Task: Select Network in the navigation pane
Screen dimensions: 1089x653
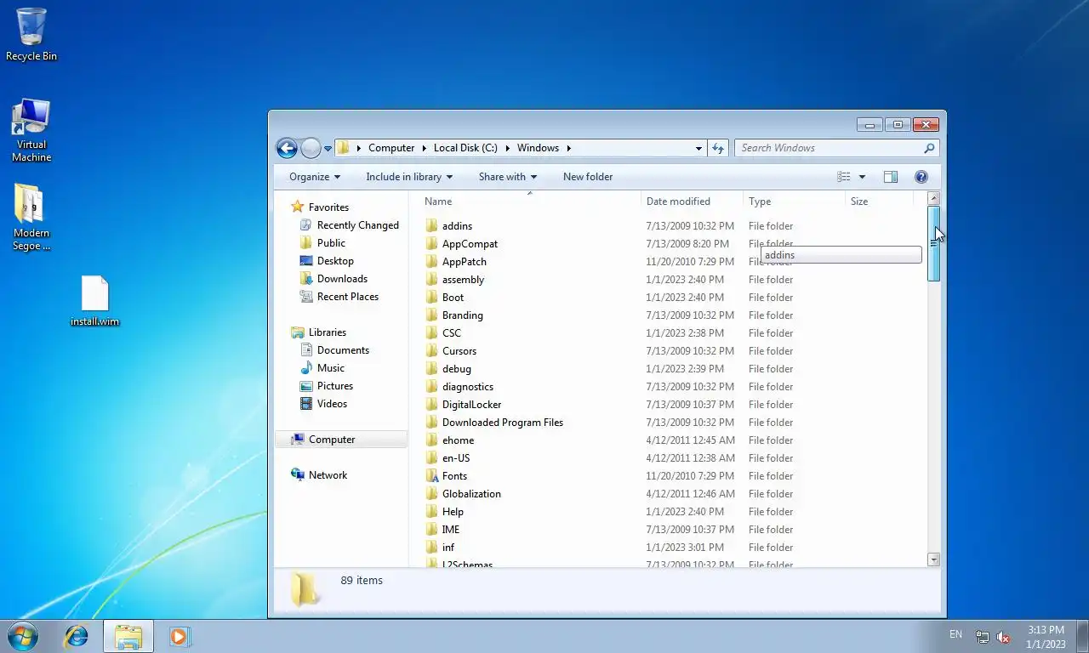Action: click(319, 475)
